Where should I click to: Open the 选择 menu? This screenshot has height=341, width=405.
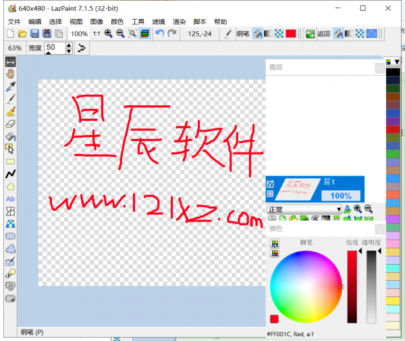coord(55,22)
